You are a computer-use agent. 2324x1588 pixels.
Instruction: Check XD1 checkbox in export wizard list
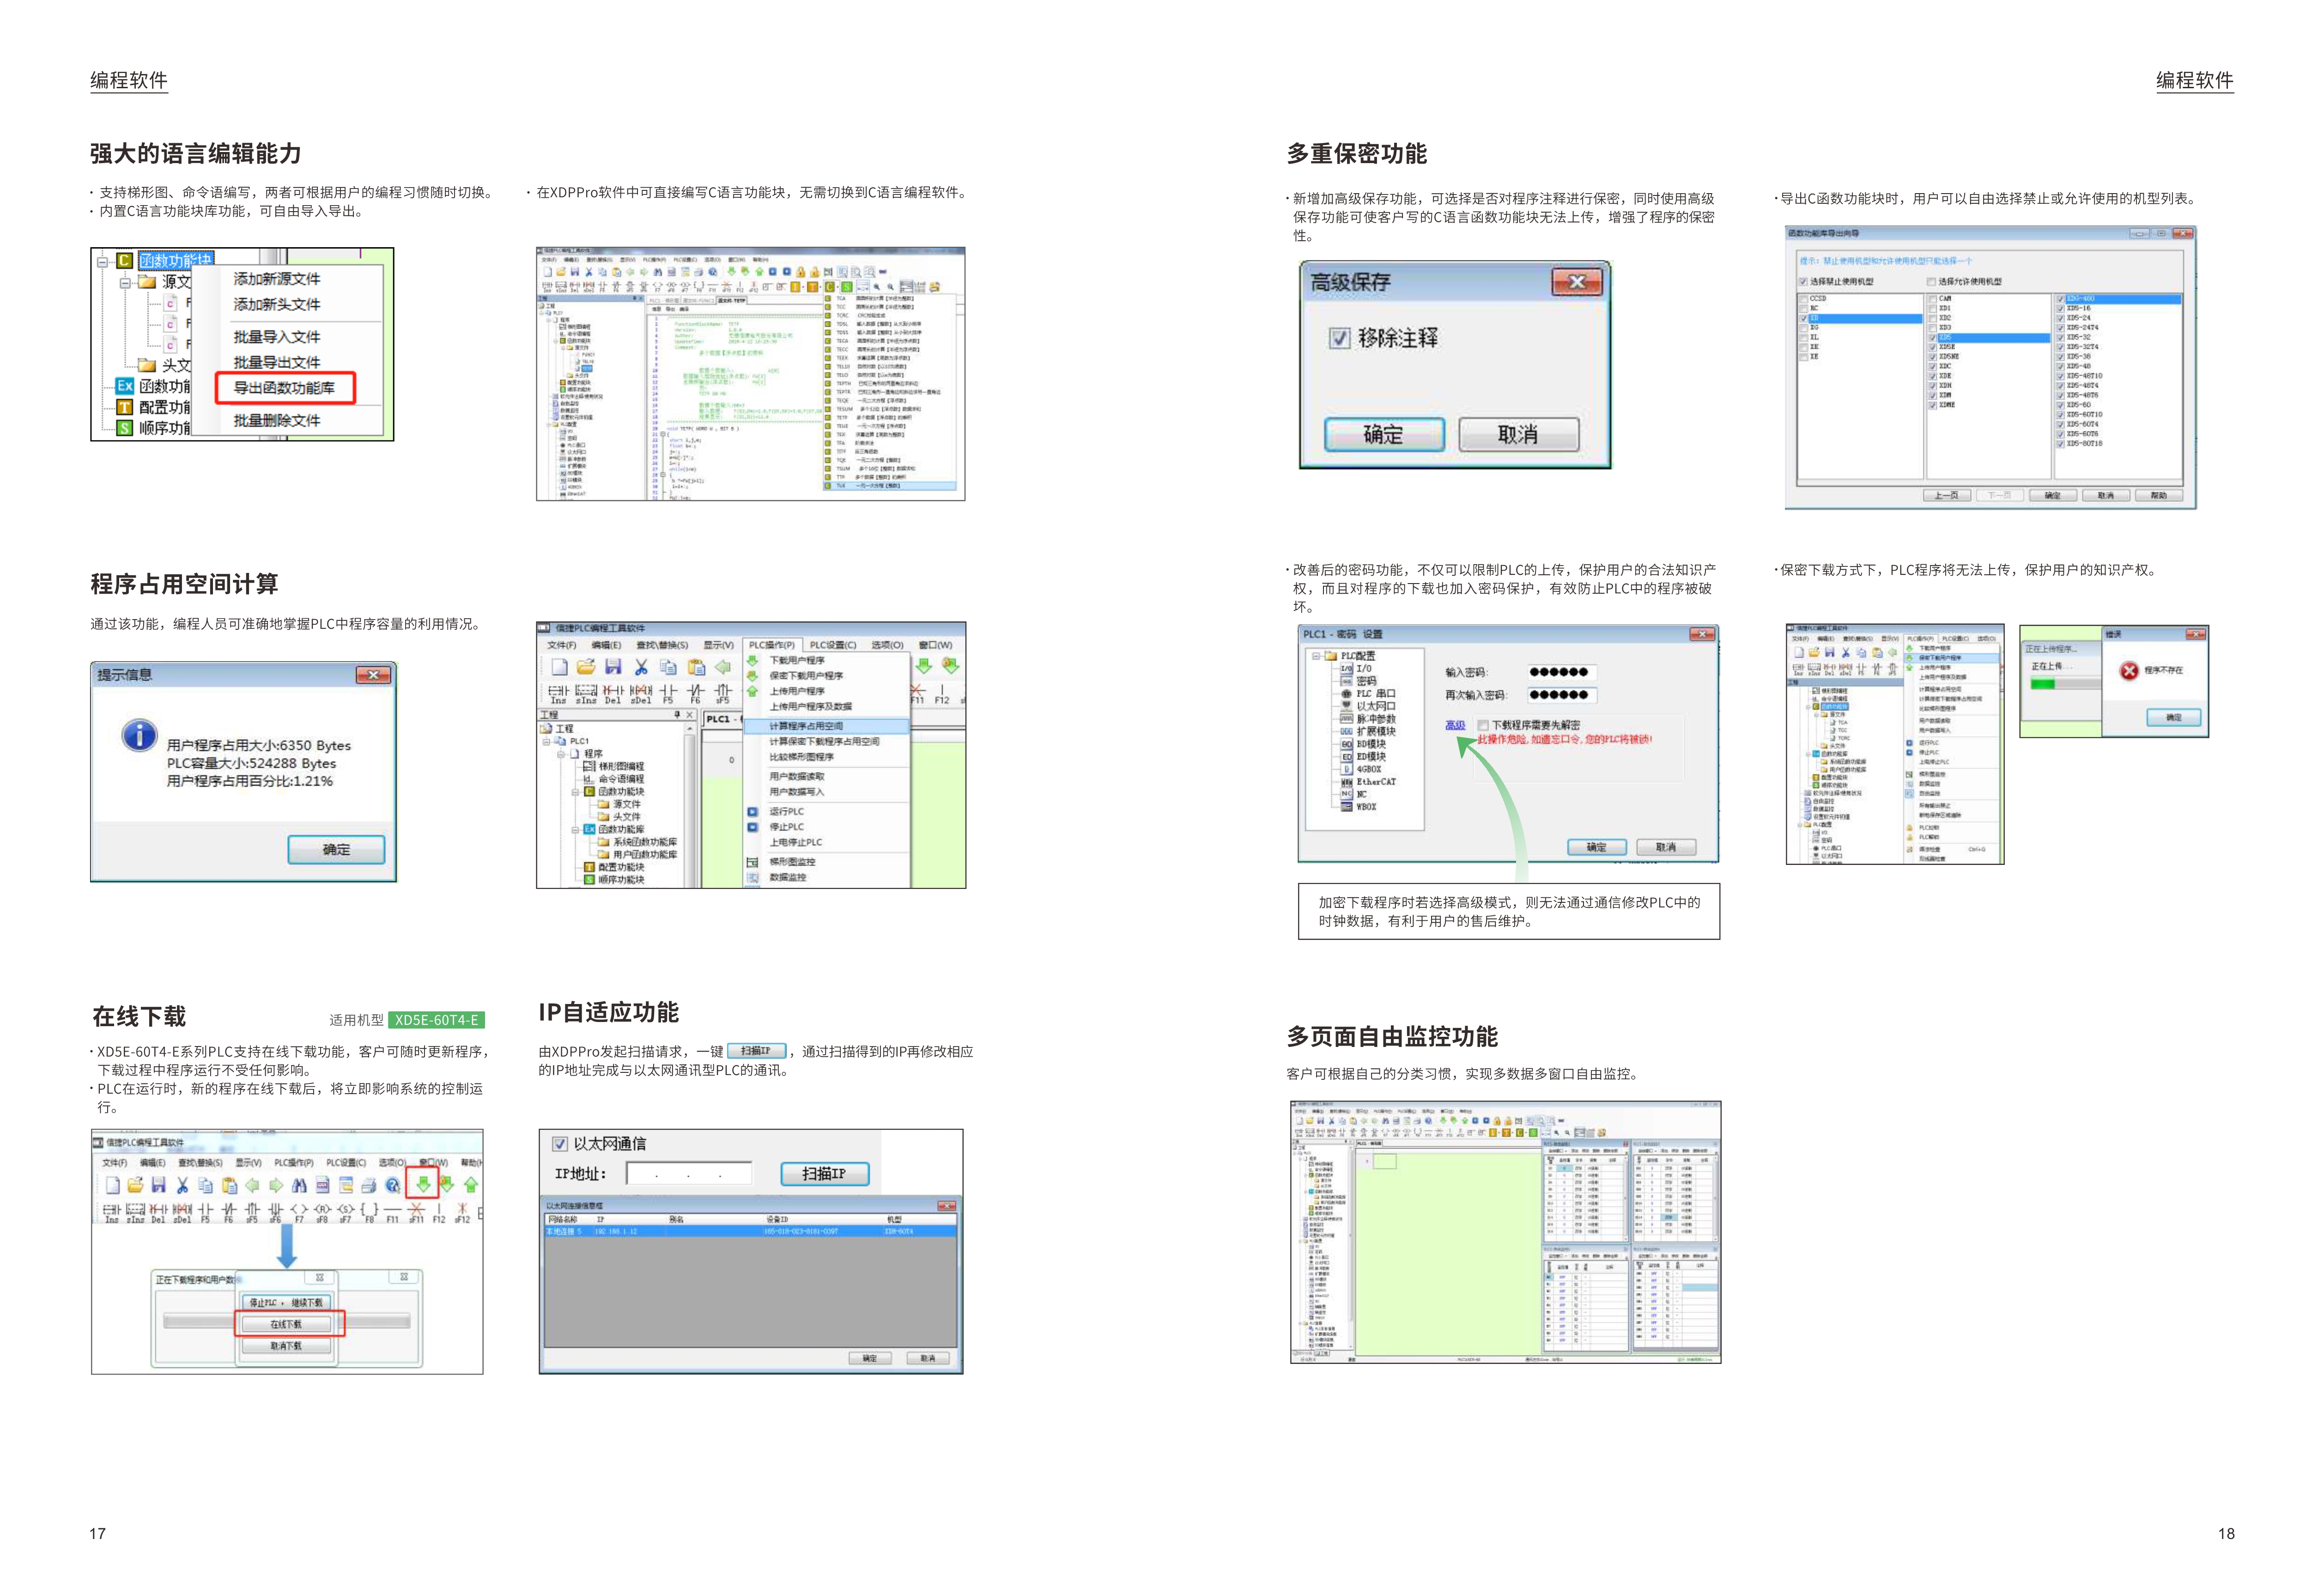[x=1933, y=308]
